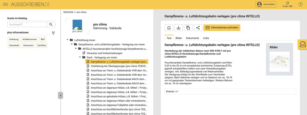Share this entry with the share icon
Image resolution: width=307 pixels, height=115 pixels.
click(198, 28)
